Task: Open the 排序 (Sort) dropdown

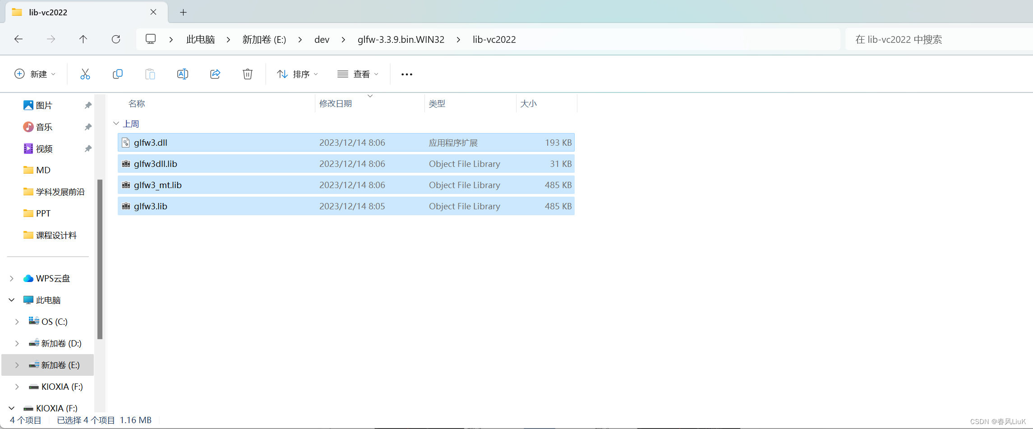Action: [298, 74]
